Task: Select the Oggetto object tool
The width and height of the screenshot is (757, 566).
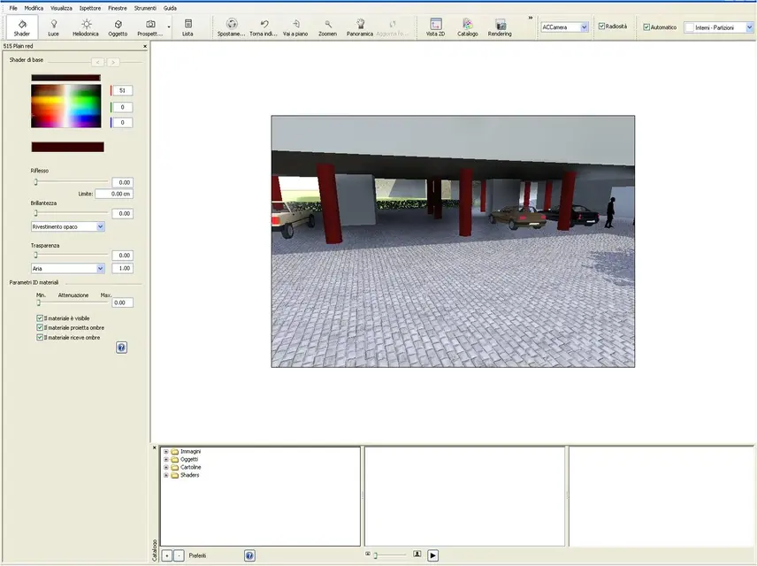Action: 118,27
